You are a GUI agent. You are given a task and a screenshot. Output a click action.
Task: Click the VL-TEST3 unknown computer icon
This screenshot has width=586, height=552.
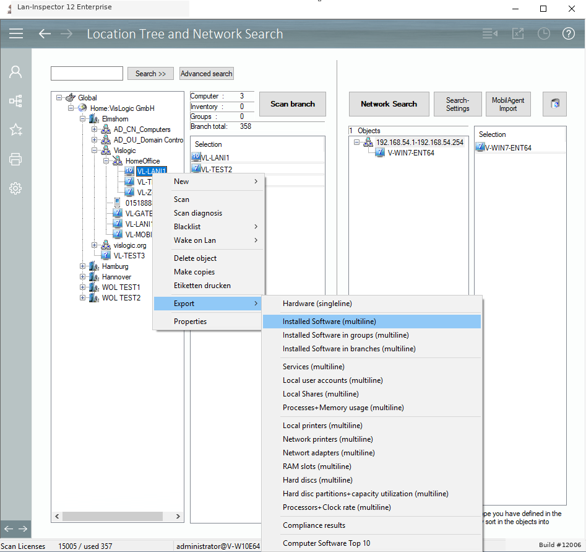pos(106,256)
